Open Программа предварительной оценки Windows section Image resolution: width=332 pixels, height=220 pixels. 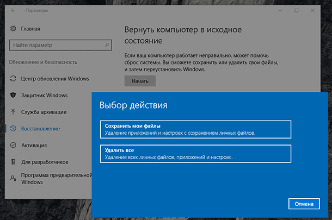tap(56, 179)
